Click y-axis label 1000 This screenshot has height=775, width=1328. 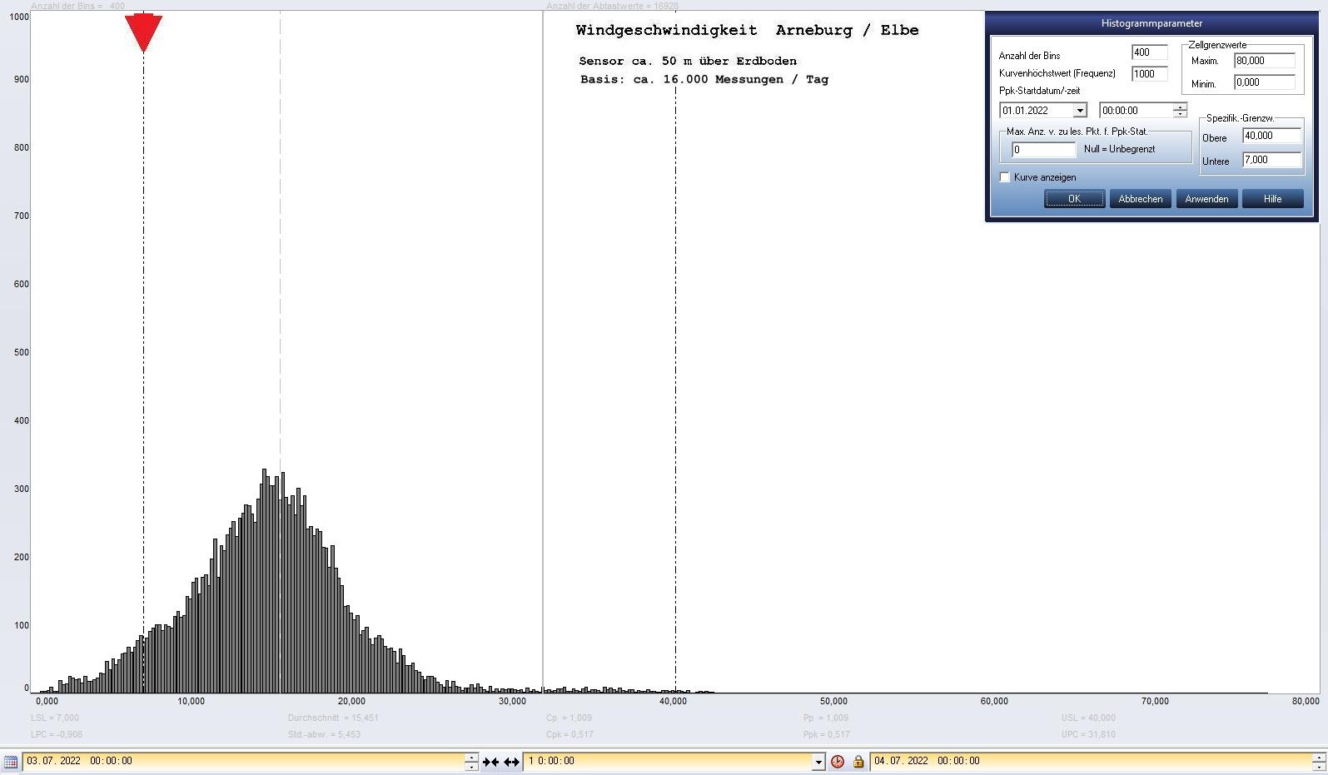(19, 17)
